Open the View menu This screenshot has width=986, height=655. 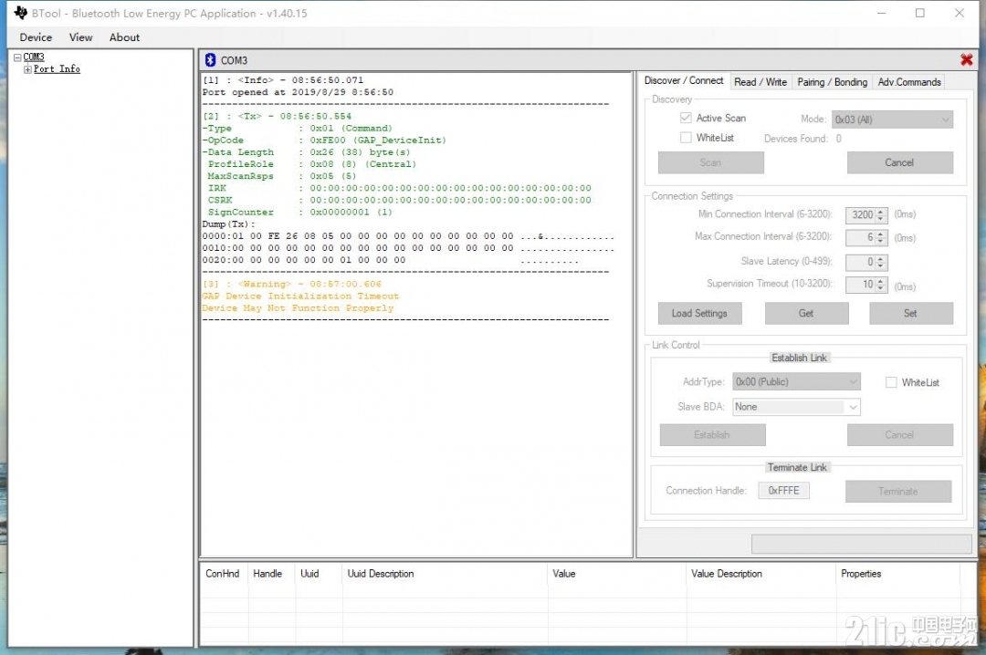[80, 37]
